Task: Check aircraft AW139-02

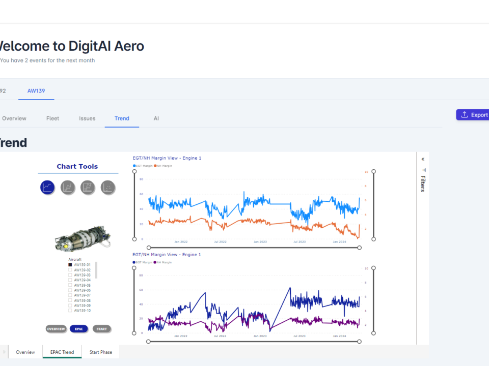Action: (x=70, y=270)
